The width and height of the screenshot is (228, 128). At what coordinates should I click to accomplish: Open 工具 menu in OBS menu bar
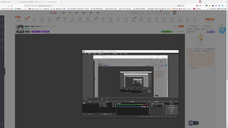click(121, 54)
